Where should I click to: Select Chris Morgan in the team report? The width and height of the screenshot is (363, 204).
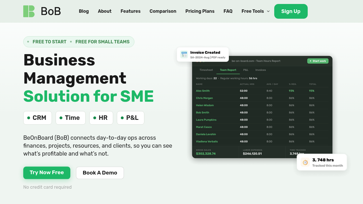(x=204, y=98)
